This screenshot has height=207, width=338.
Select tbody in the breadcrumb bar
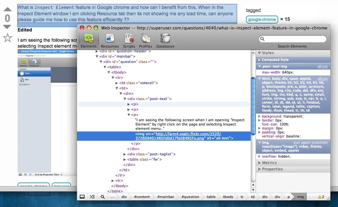228,197
